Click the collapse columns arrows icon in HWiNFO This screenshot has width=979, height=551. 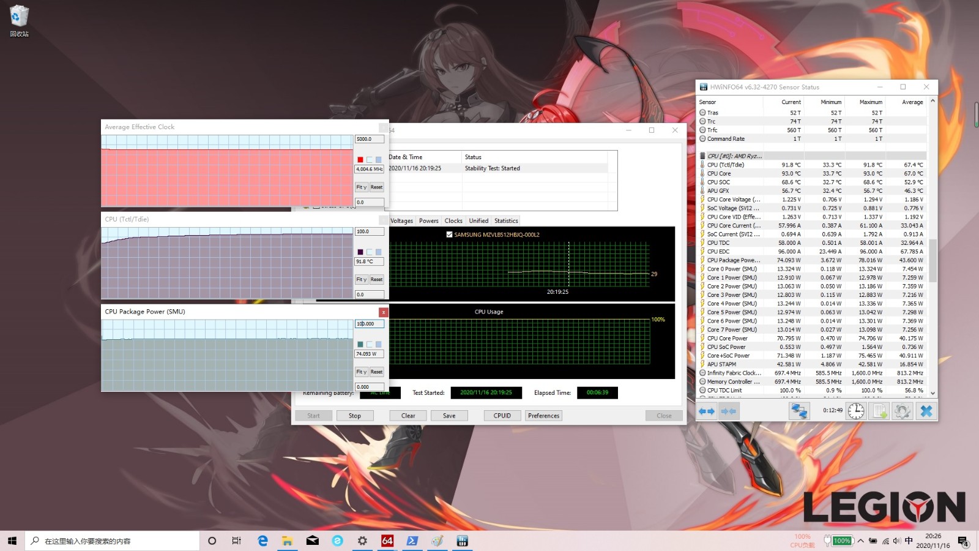click(x=728, y=411)
